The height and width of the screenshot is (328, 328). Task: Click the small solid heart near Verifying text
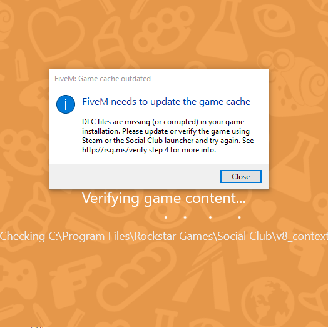click(x=264, y=210)
